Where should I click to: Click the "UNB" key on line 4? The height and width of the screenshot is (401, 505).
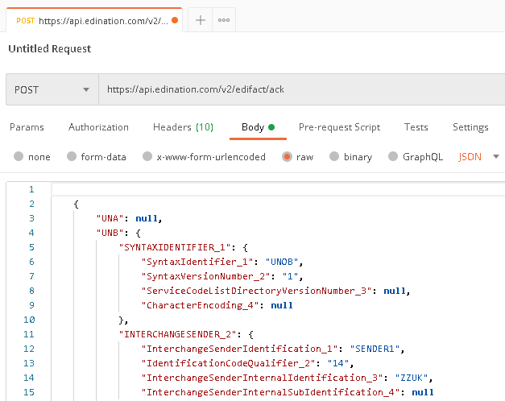[x=110, y=233]
